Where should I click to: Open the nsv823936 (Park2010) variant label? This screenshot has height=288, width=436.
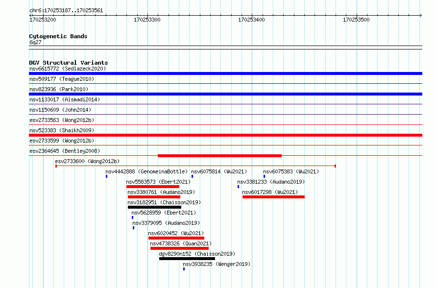[59, 89]
